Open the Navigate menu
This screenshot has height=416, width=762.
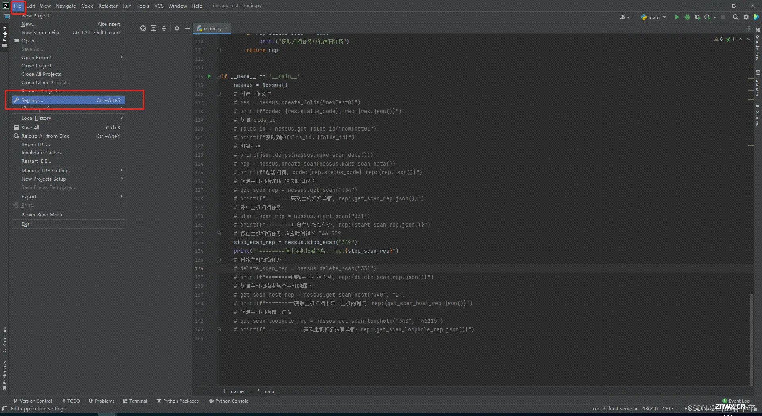(65, 6)
